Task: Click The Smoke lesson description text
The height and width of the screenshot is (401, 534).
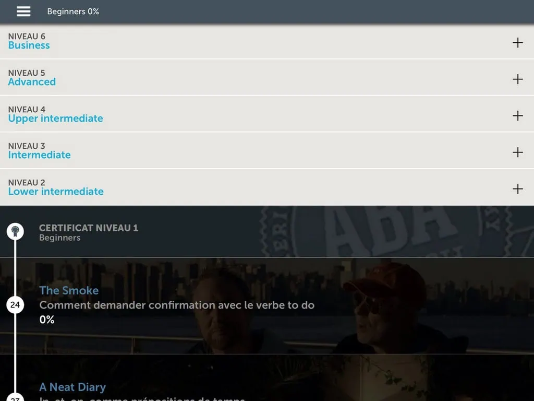Action: pyautogui.click(x=177, y=305)
